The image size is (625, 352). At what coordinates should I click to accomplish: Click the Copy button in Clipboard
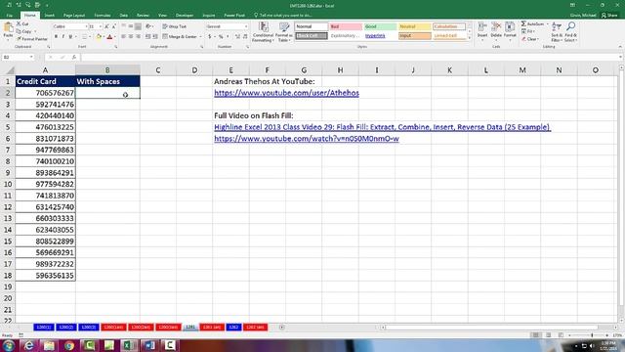pyautogui.click(x=24, y=31)
